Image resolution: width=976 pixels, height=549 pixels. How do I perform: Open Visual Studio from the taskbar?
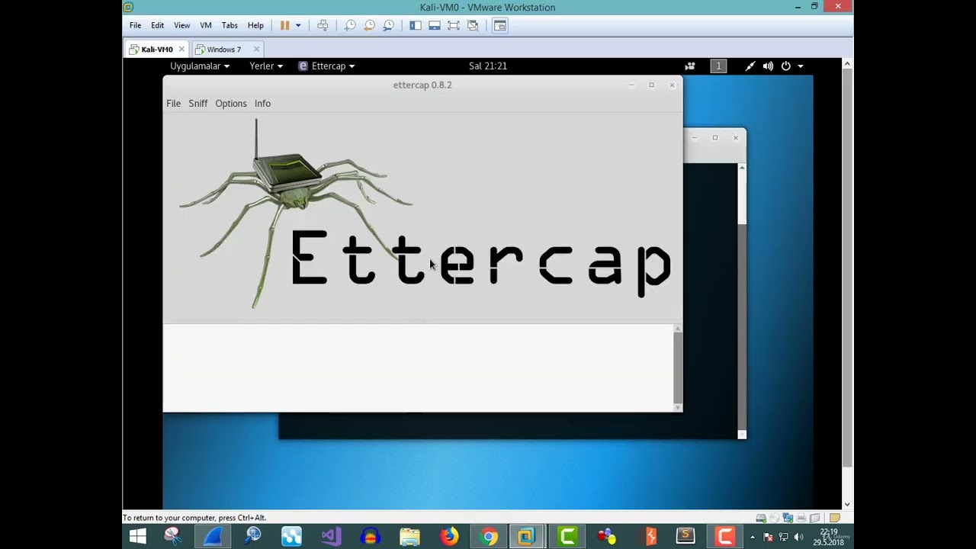point(331,537)
